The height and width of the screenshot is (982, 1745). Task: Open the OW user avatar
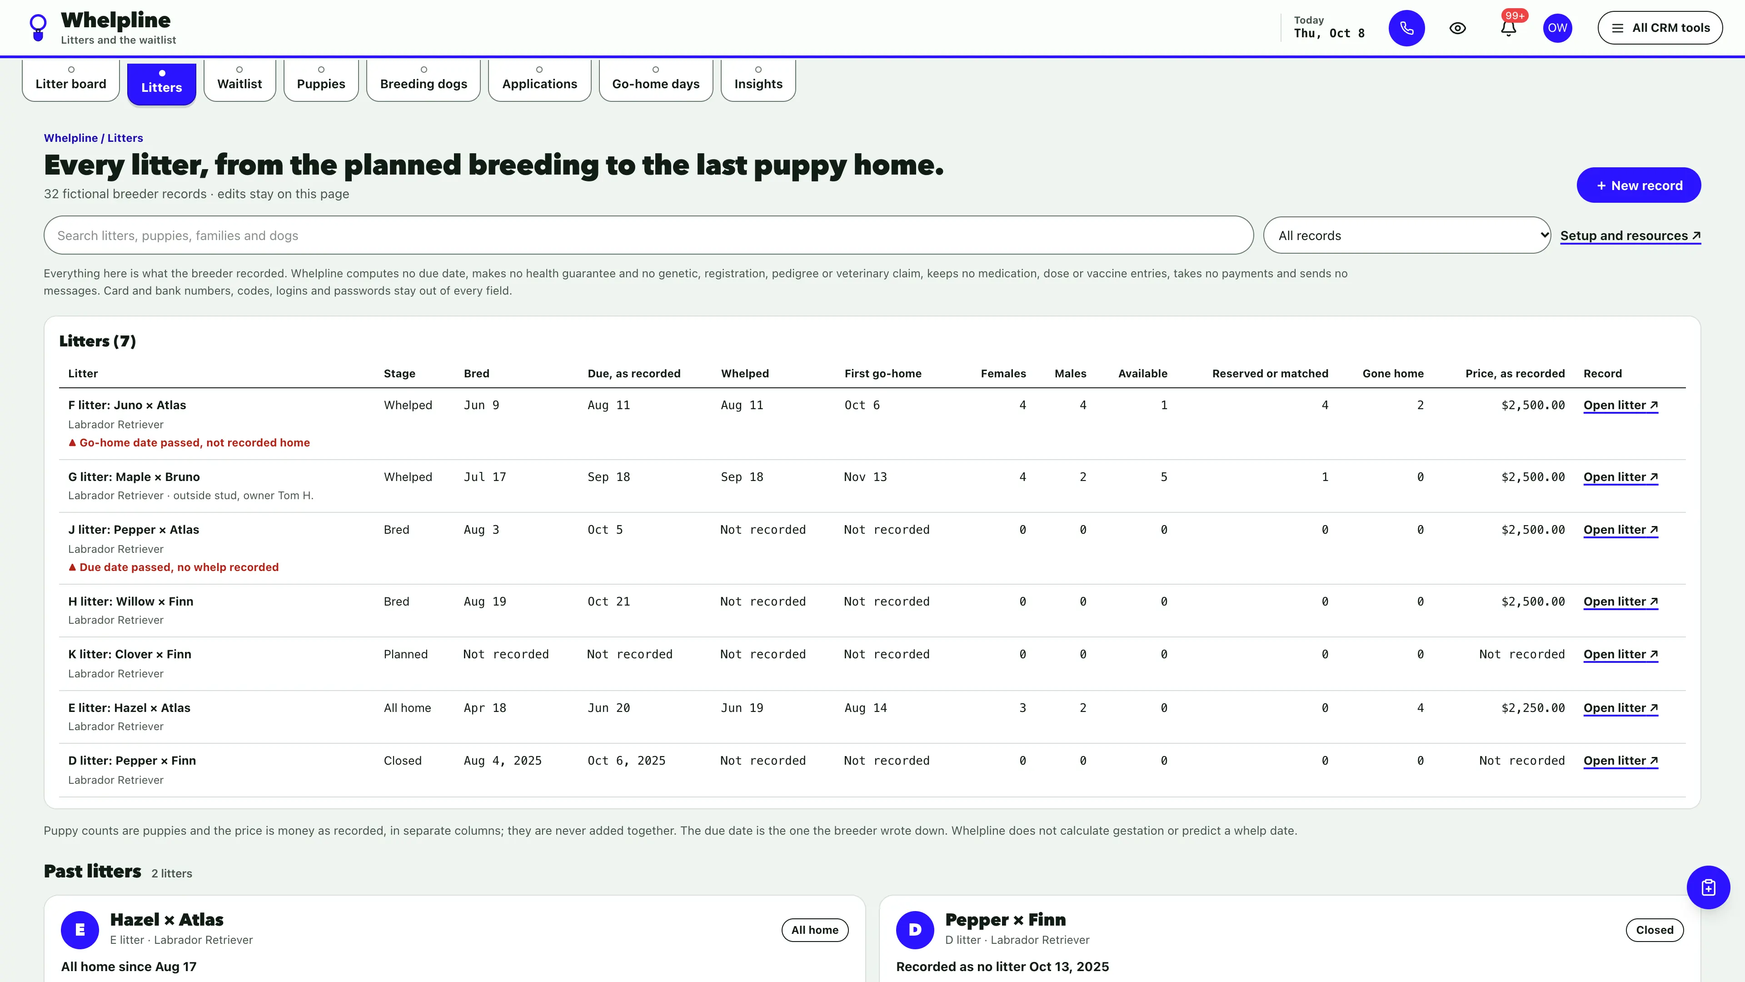pos(1557,28)
